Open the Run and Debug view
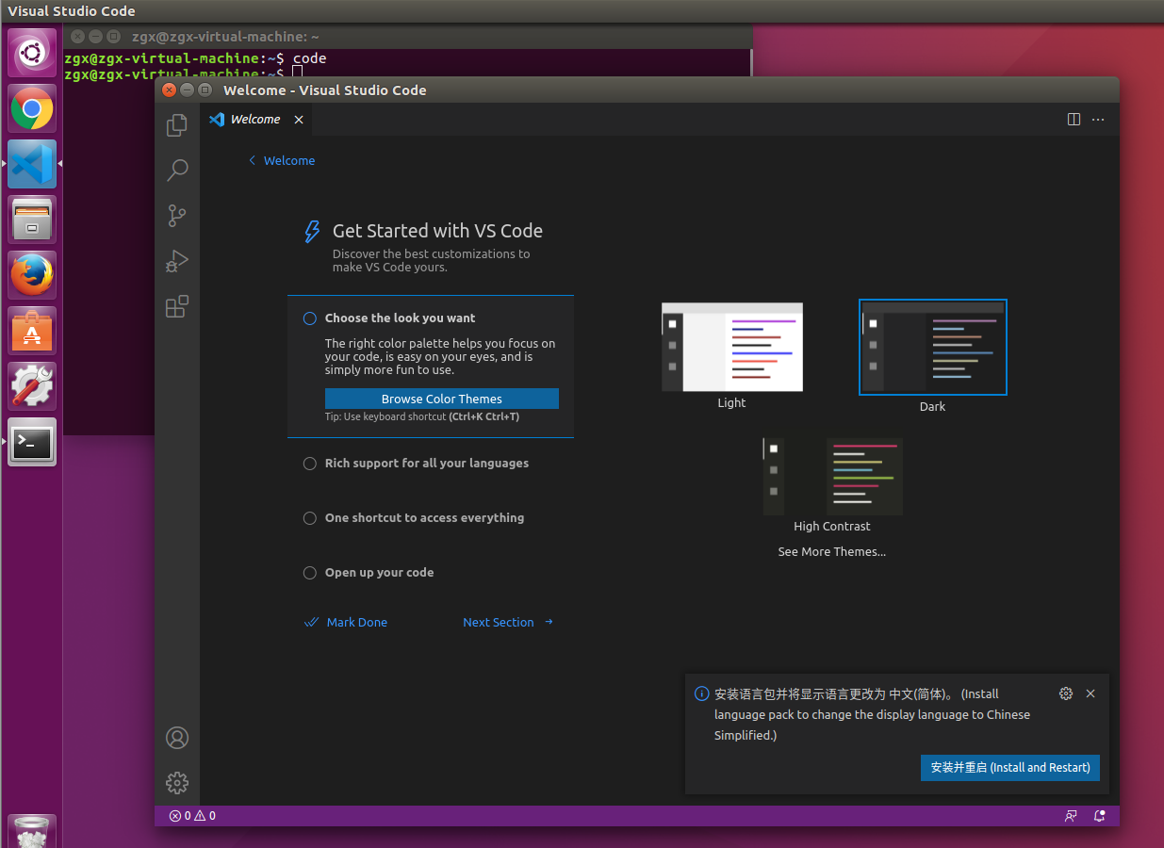This screenshot has height=848, width=1164. pos(177,261)
